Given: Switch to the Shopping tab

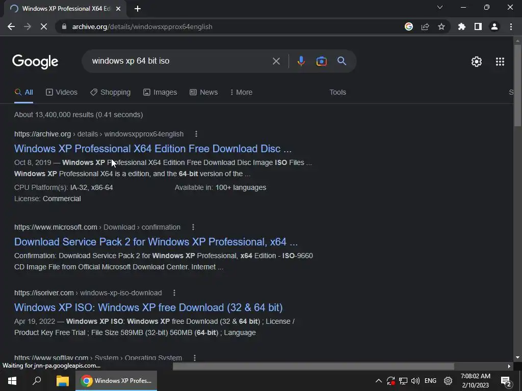Looking at the screenshot, I should 110,93.
